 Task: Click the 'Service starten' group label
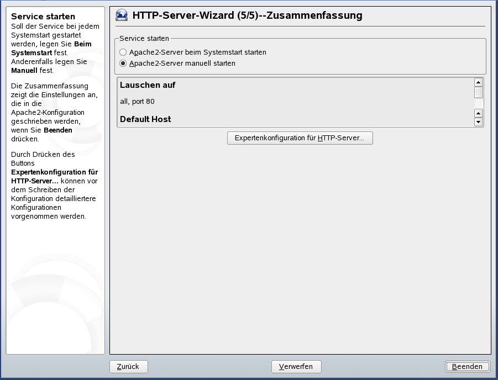(144, 39)
